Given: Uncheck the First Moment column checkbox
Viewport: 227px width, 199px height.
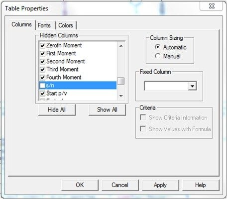Looking at the screenshot, I should pyautogui.click(x=43, y=53).
